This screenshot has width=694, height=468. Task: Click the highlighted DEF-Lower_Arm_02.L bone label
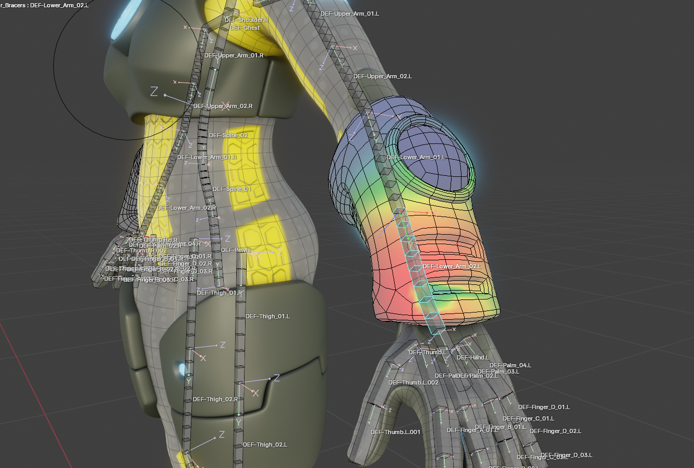click(x=452, y=266)
